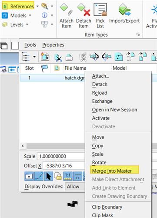This screenshot has height=218, width=157.
Task: Click the attach reference toolbar icon
Action: point(45,57)
